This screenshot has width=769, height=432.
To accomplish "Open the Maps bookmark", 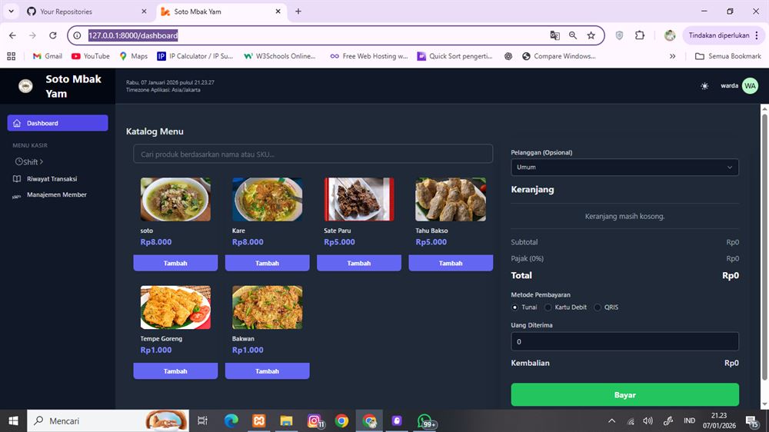I will point(133,56).
